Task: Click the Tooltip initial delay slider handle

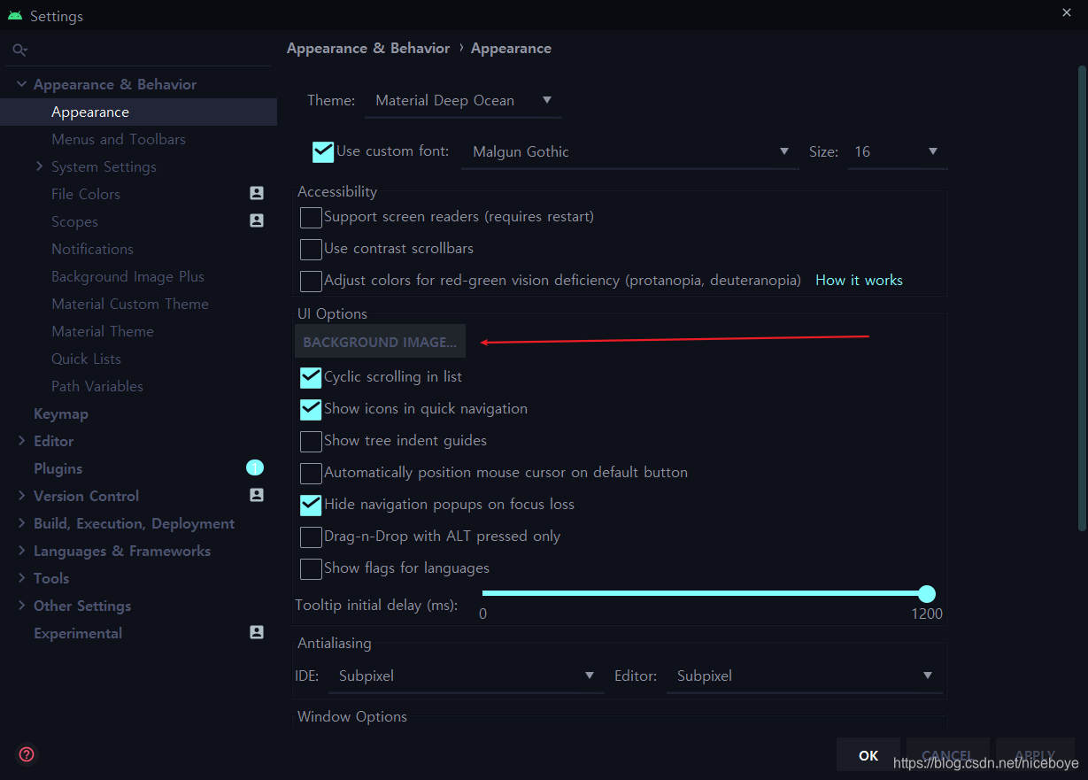Action: click(927, 593)
